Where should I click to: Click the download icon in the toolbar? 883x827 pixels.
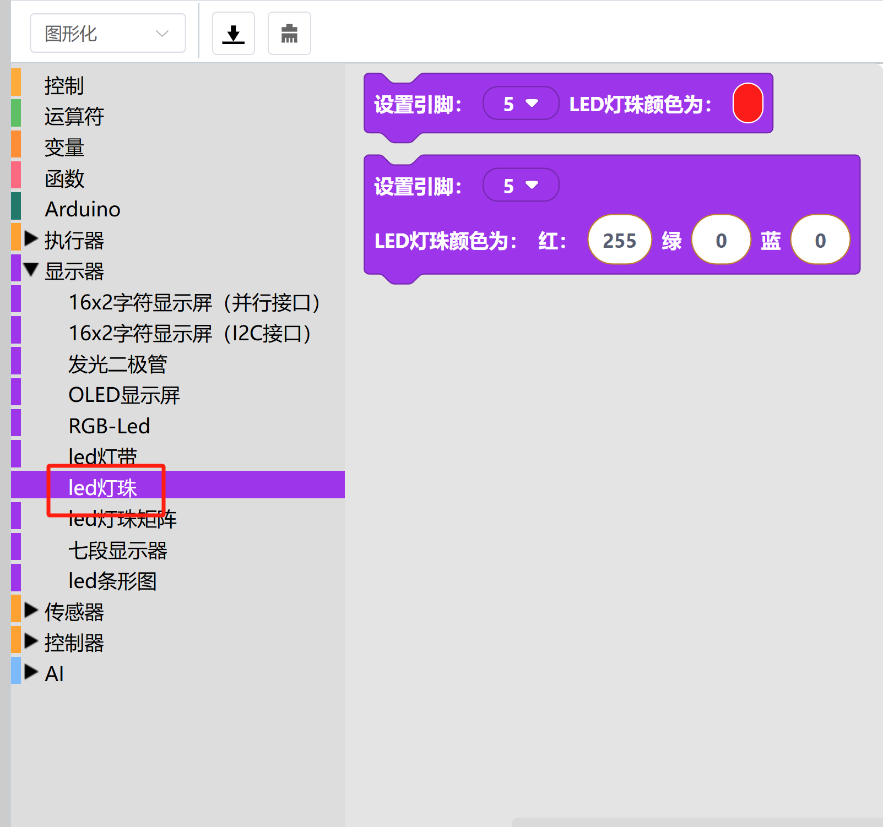(x=233, y=34)
